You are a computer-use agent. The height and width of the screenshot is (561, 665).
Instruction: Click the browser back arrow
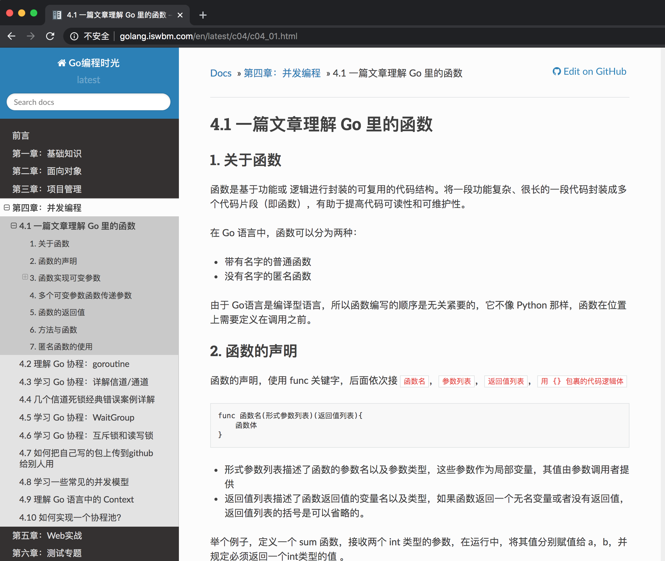point(11,36)
